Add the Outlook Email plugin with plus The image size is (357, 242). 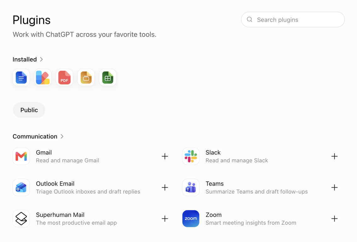pyautogui.click(x=165, y=187)
